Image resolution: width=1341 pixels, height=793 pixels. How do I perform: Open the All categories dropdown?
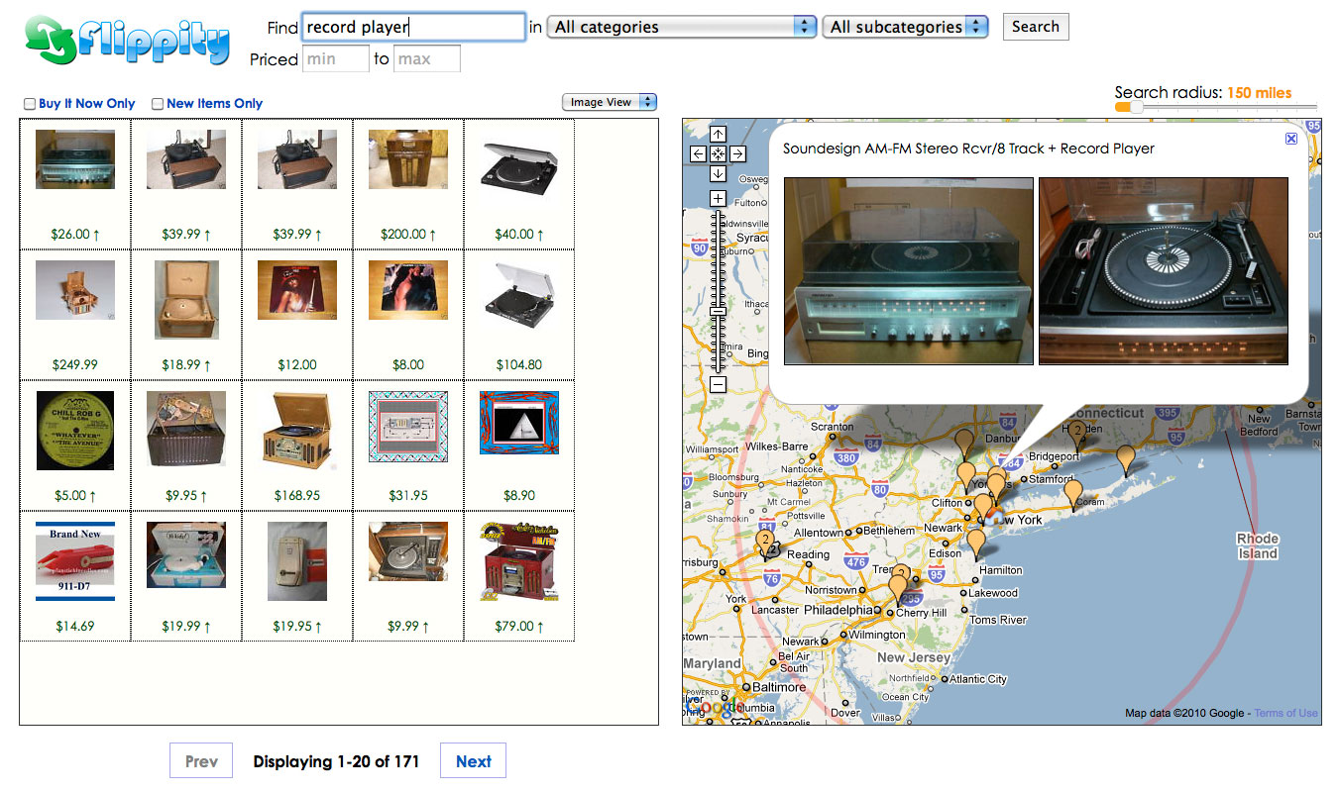[x=683, y=28]
